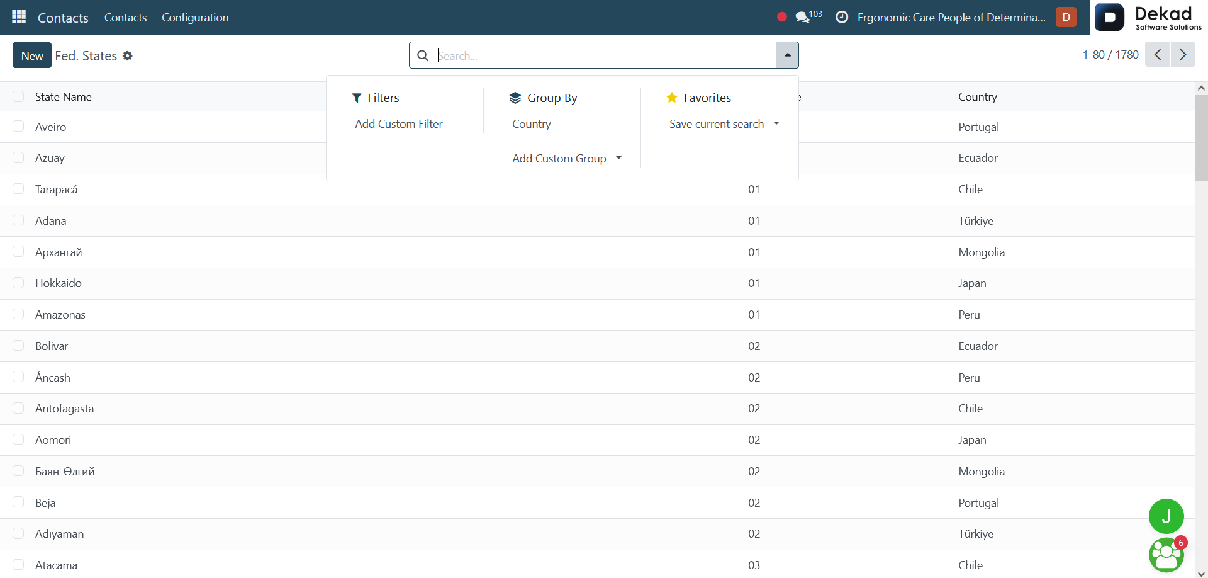Viewport: 1208px width, 578px height.
Task: Click the vertical scrollbar thumb
Action: click(x=1201, y=137)
